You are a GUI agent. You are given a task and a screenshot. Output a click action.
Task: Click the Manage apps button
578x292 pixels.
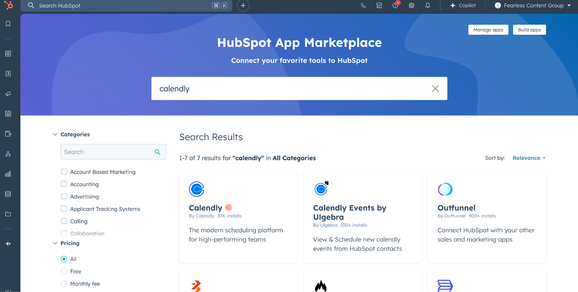click(x=488, y=30)
